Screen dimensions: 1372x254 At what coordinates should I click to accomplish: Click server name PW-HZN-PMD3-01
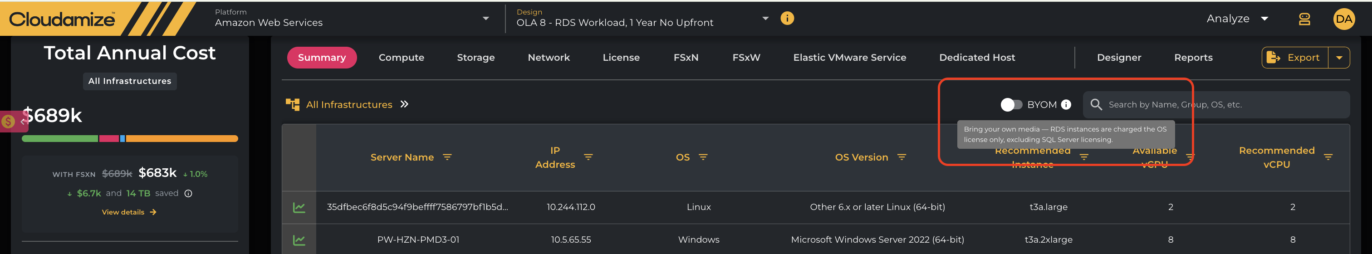[418, 239]
